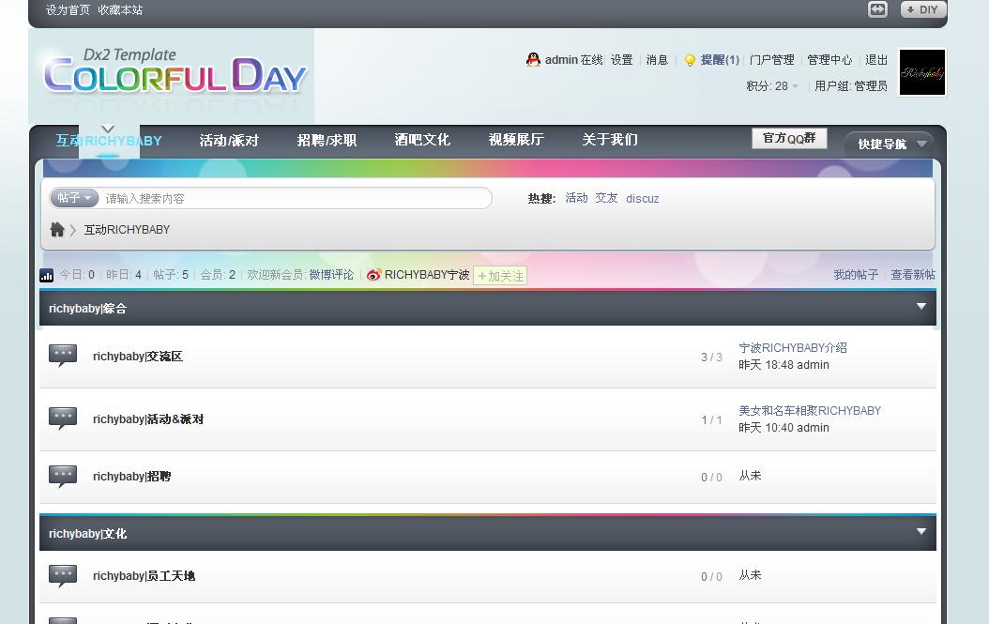Expand the 快捷导航 quick navigation menu
The image size is (989, 624).
click(x=889, y=144)
